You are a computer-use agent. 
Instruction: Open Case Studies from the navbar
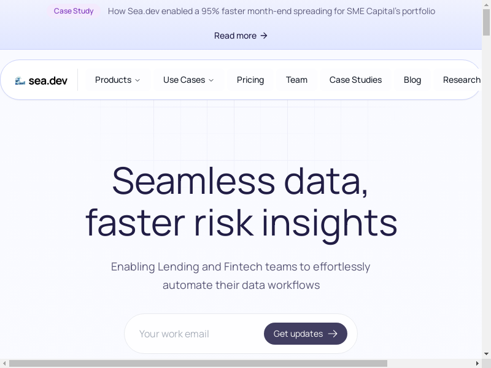(x=355, y=80)
